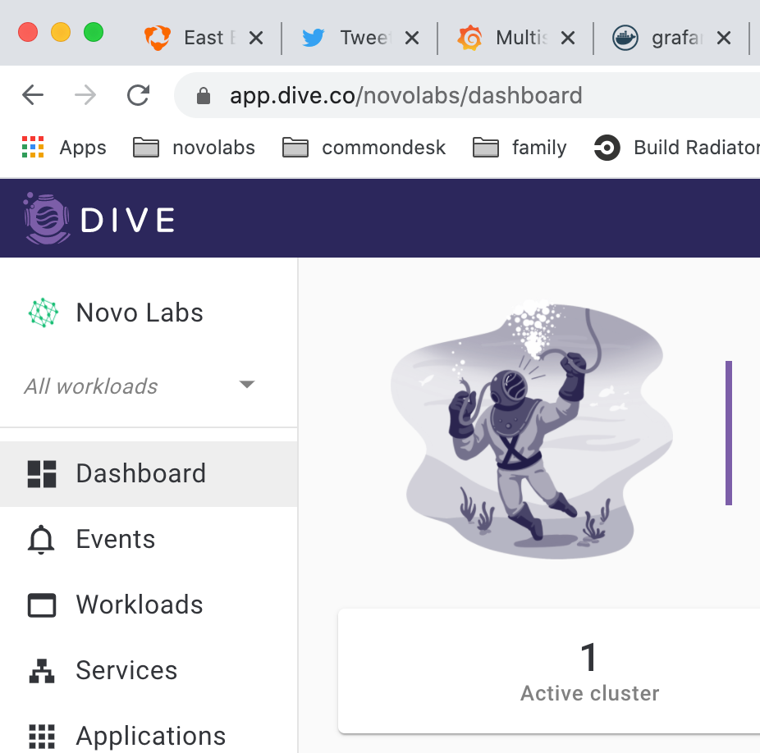Viewport: 760px width, 753px height.
Task: Close the Multis Grafana tab
Action: (568, 38)
